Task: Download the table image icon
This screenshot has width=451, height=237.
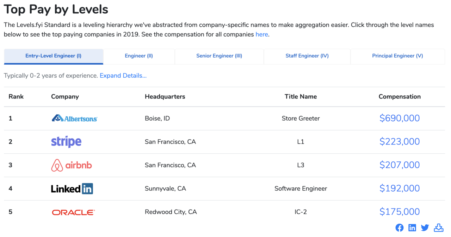Action: coord(439,228)
